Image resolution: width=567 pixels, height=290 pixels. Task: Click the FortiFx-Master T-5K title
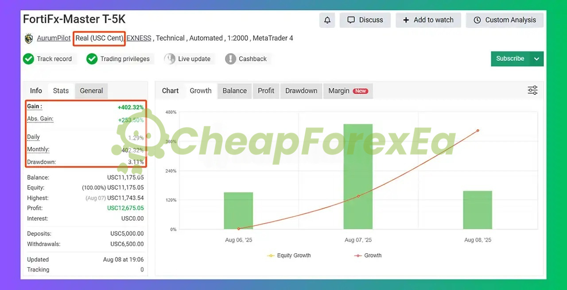[74, 19]
